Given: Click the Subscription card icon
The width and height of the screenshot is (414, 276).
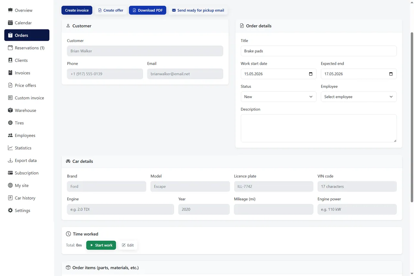Looking at the screenshot, I should 10,173.
